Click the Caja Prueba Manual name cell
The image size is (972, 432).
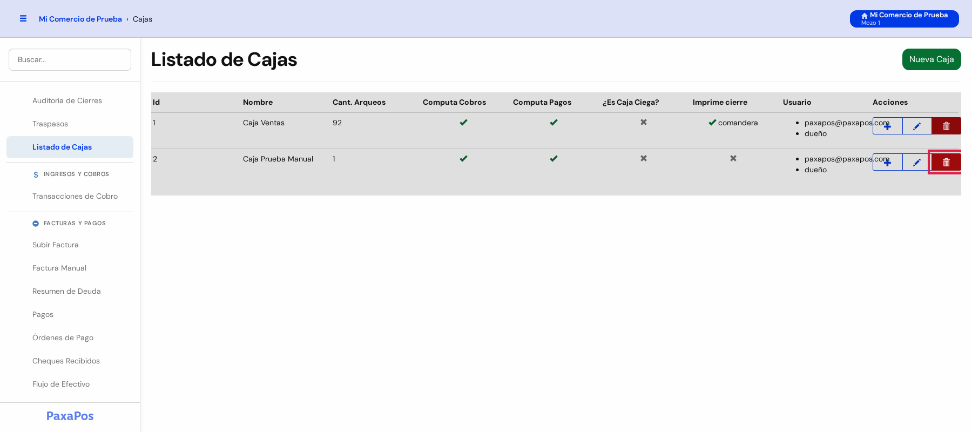click(x=278, y=159)
